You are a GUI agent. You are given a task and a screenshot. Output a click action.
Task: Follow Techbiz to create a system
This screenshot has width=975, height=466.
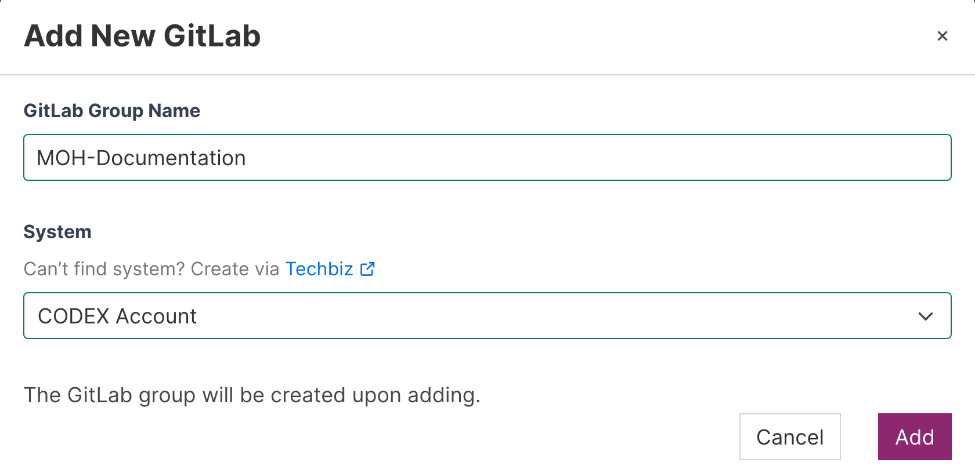click(319, 269)
